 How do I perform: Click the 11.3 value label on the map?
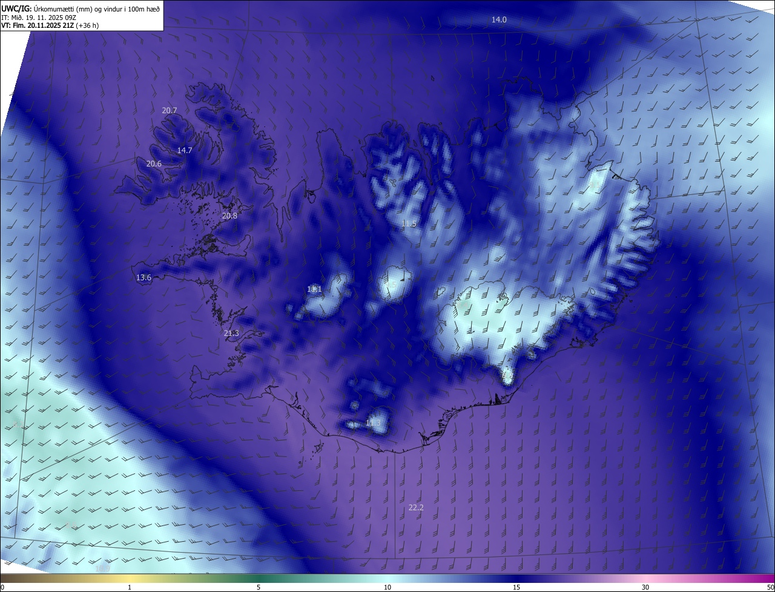pyautogui.click(x=374, y=423)
